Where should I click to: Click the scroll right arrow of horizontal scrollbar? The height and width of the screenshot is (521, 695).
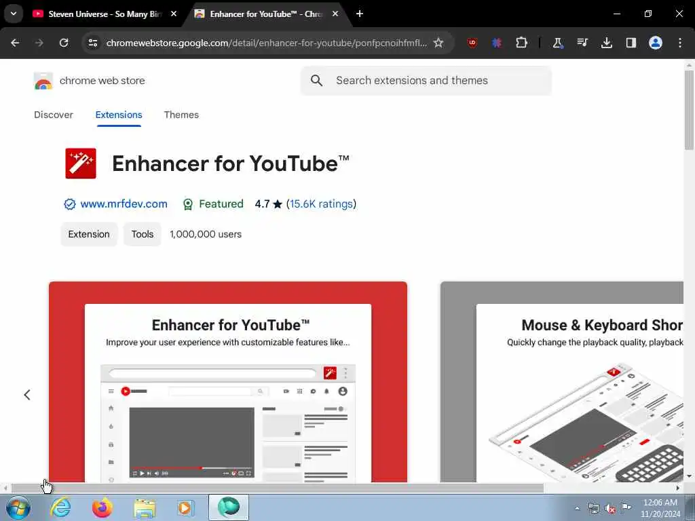coord(678,488)
